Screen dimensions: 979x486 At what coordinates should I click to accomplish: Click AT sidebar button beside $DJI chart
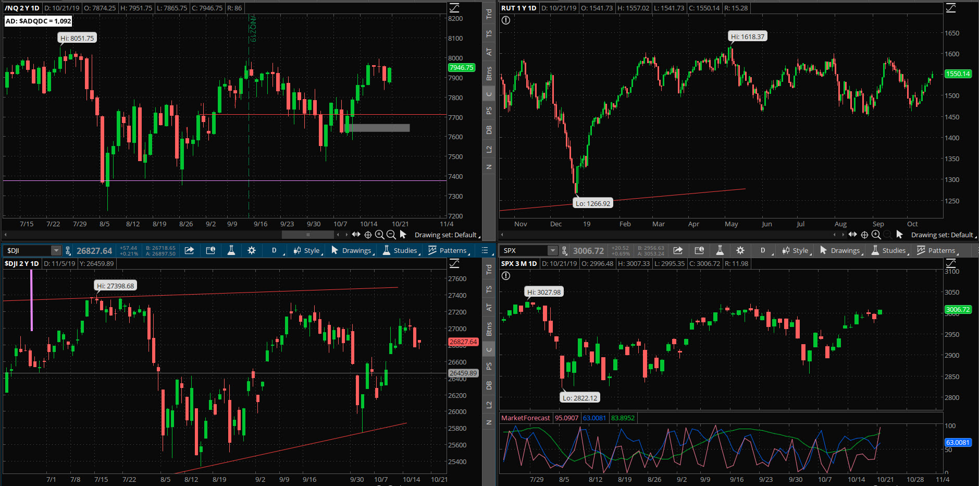[x=489, y=307]
